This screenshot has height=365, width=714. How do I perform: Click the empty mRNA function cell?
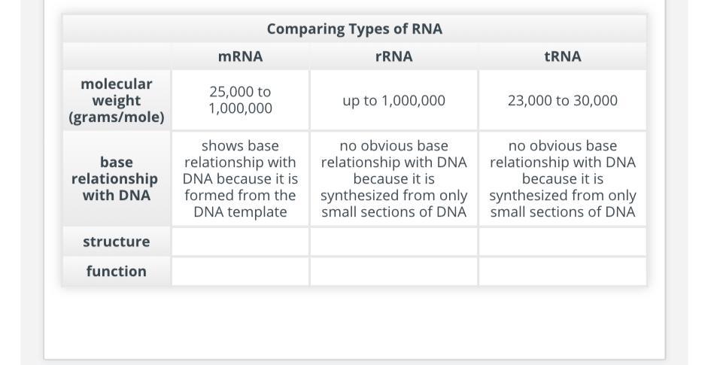tap(240, 271)
